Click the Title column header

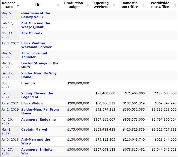[x=39, y=5]
